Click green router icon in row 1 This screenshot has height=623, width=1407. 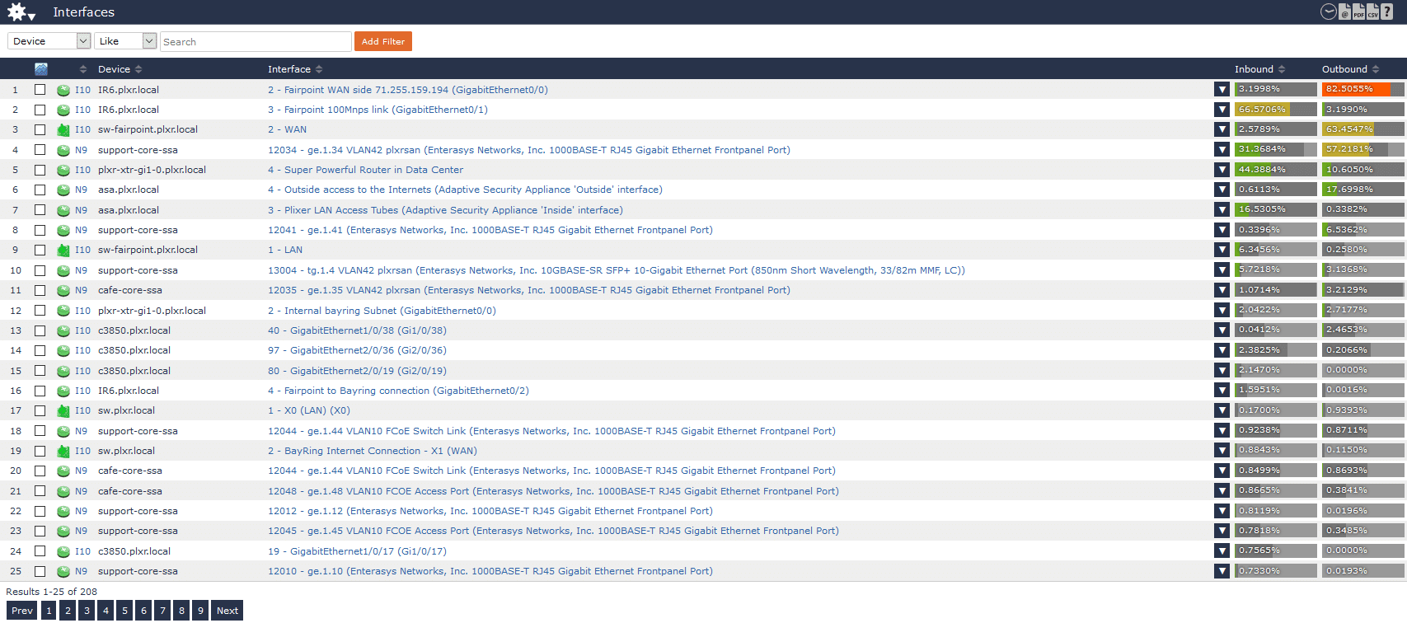pyautogui.click(x=63, y=90)
